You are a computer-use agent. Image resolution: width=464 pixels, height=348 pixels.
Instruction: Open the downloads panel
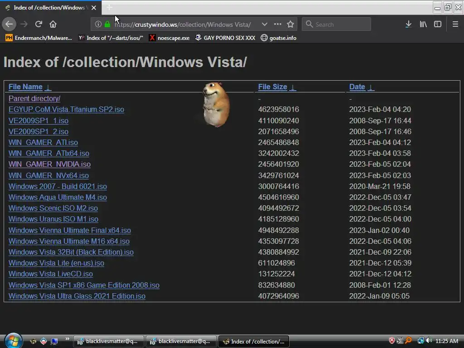click(408, 24)
